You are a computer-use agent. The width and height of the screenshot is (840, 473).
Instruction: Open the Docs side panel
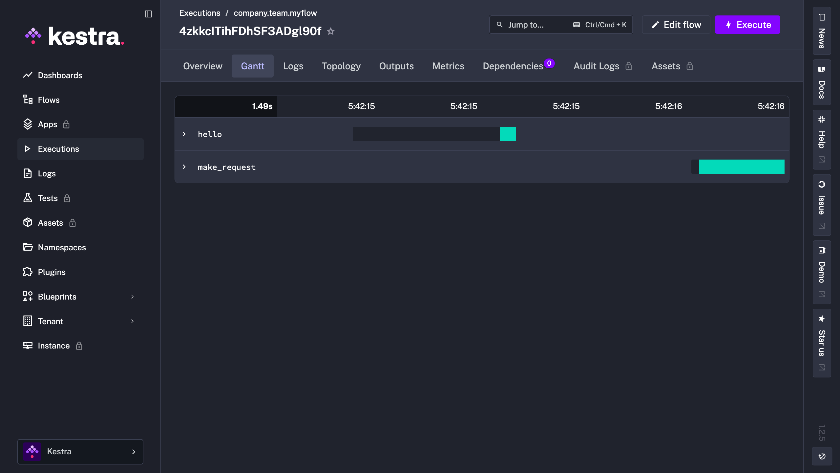pos(822,82)
